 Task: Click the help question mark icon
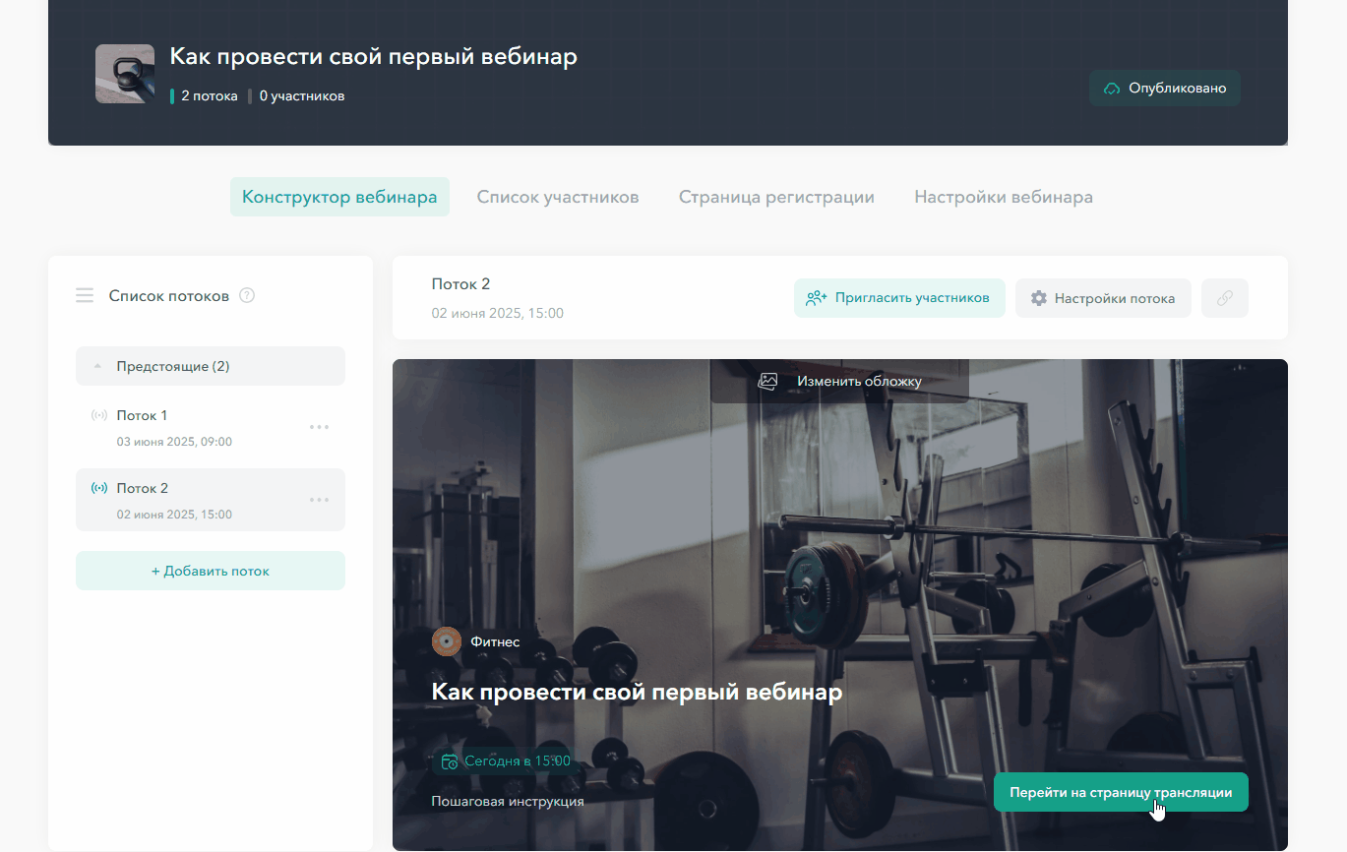pyautogui.click(x=247, y=295)
